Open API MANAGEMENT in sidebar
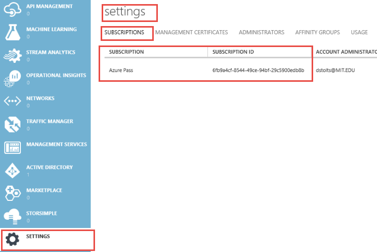377x252 pixels. [x=45, y=10]
